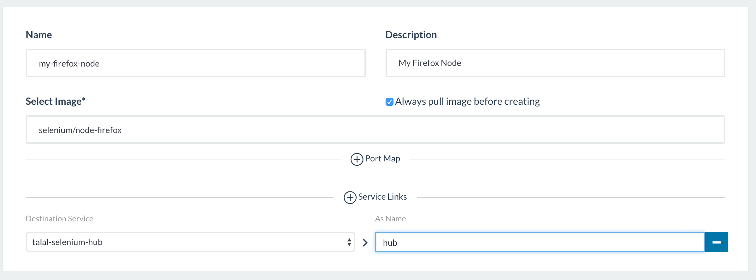Screen dimensions: 756x280
Task: Click the Select Image field with selenium/node-firefox
Action: [x=375, y=130]
